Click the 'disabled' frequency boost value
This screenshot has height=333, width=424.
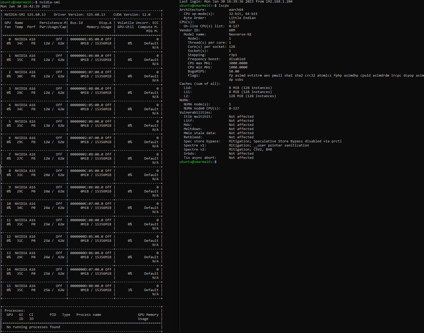[237, 59]
